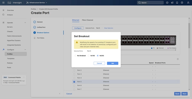
Task: Check the Port 6 checkbox
Action: coord(74,86)
